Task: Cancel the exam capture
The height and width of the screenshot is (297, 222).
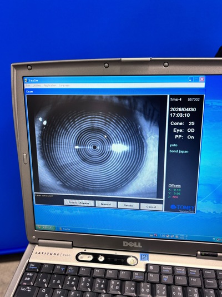Action: (x=151, y=207)
